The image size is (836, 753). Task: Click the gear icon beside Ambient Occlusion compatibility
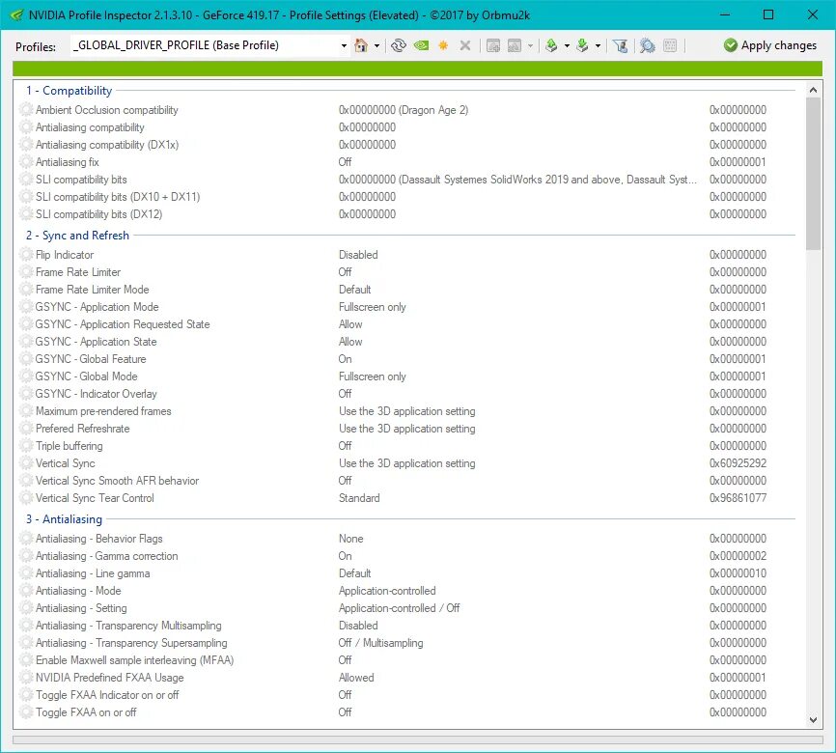tap(26, 110)
